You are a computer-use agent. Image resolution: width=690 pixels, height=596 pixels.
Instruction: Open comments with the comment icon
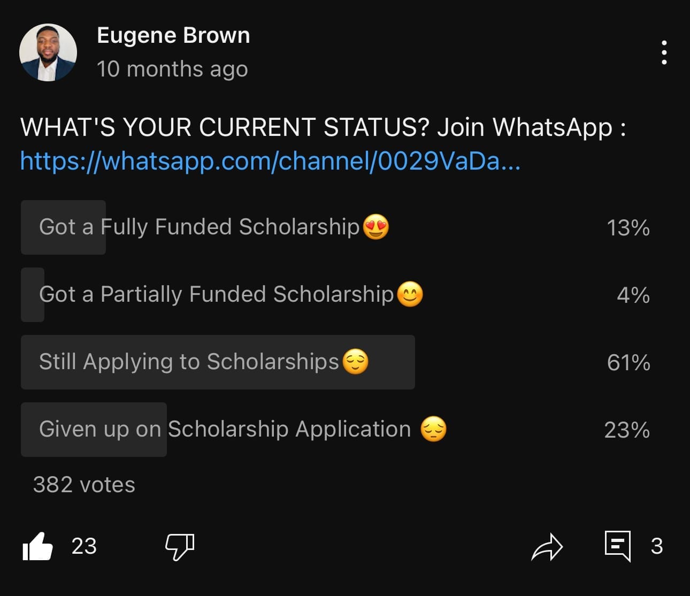pyautogui.click(x=618, y=546)
